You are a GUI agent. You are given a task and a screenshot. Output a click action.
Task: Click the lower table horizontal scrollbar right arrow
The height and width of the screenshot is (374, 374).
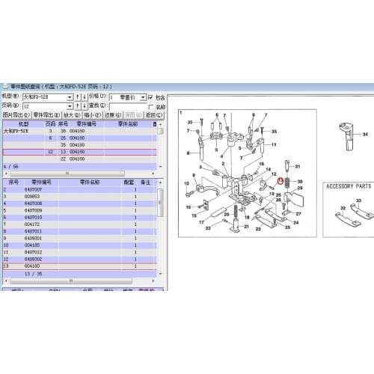click(153, 281)
